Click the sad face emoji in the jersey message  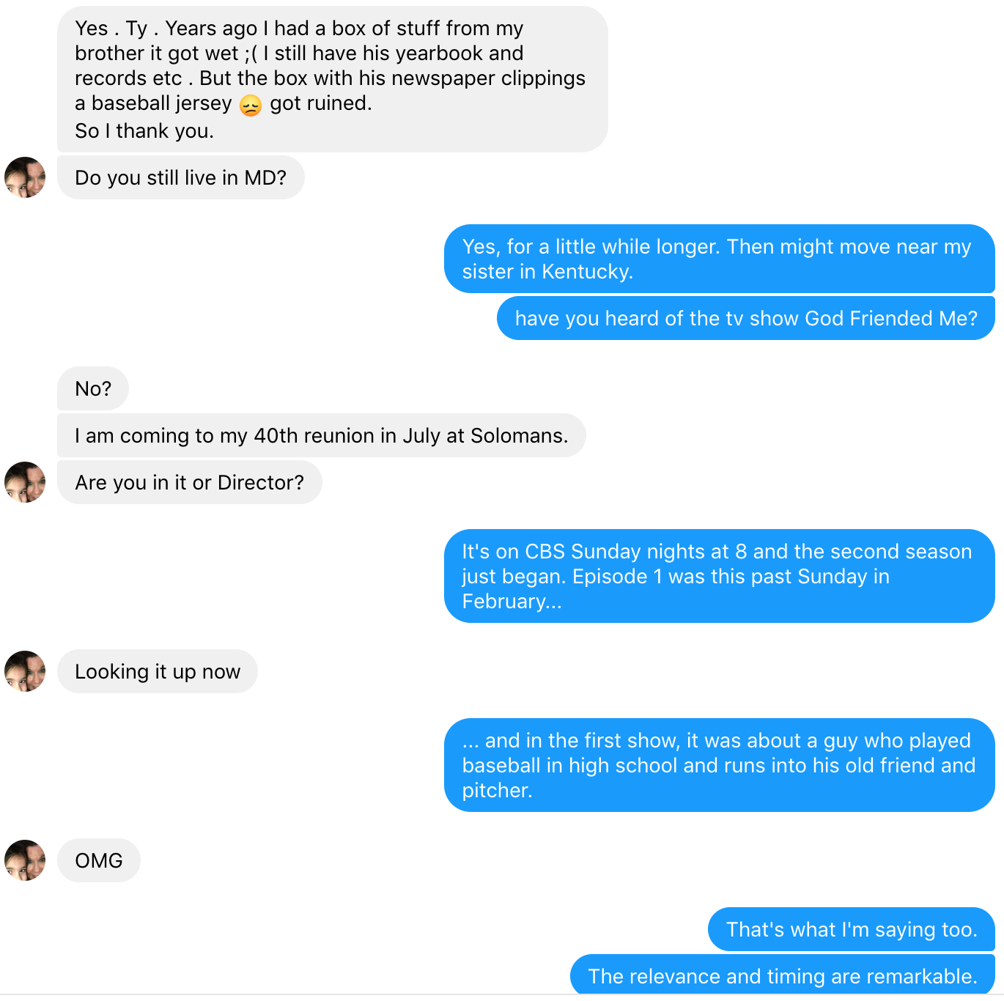(251, 105)
